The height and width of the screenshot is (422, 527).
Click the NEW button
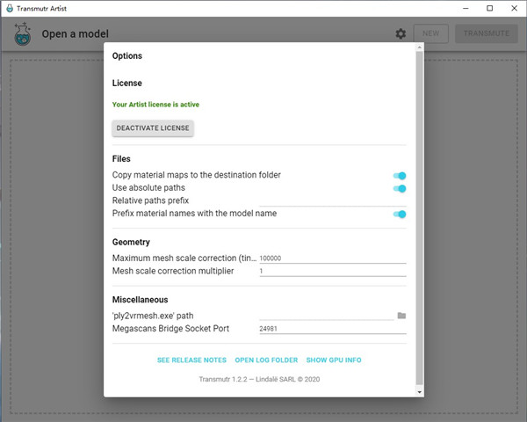[431, 34]
